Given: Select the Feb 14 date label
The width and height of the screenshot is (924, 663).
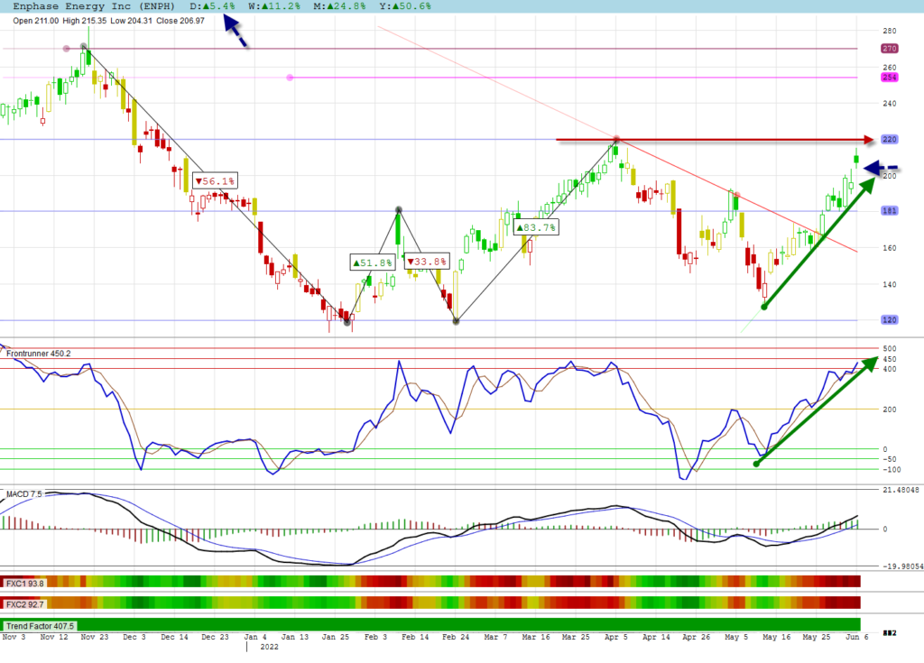Looking at the screenshot, I should (x=415, y=637).
